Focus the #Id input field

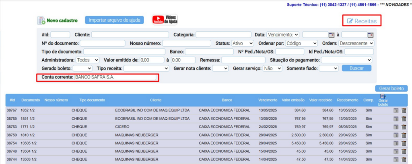pos(60,35)
